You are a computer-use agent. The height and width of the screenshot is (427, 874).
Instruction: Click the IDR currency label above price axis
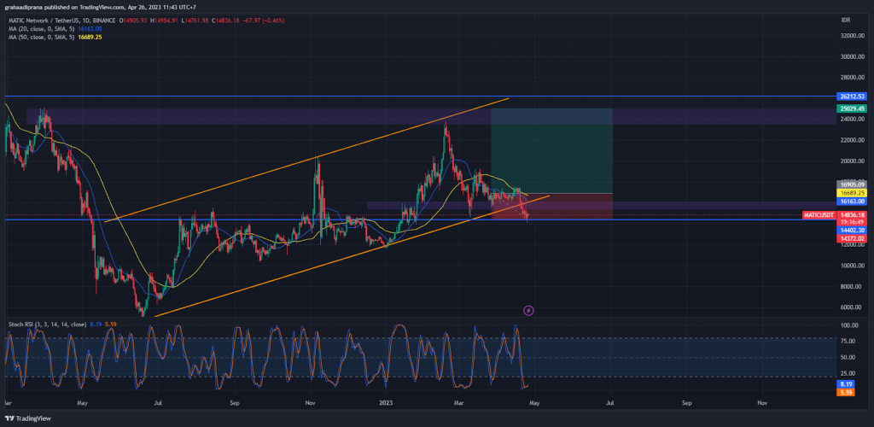(x=845, y=20)
